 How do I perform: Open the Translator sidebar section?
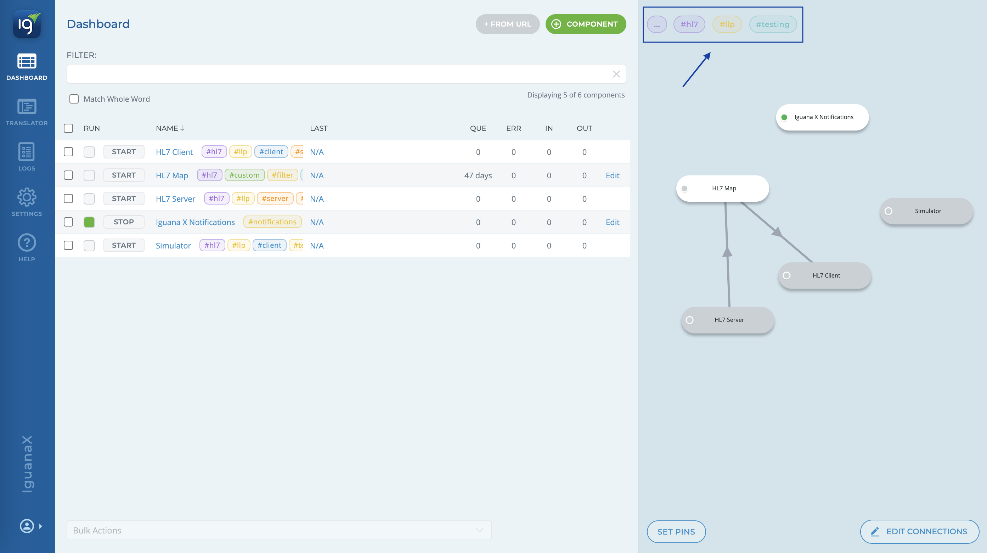pos(27,112)
